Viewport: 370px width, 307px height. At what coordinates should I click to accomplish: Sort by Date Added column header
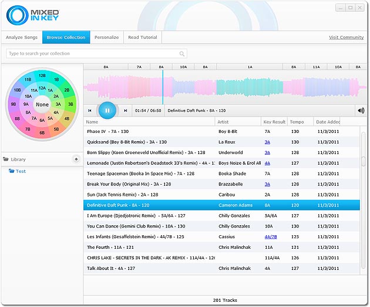tap(327, 122)
